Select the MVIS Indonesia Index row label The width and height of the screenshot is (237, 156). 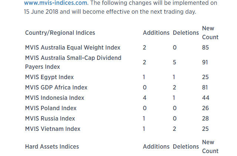(54, 98)
